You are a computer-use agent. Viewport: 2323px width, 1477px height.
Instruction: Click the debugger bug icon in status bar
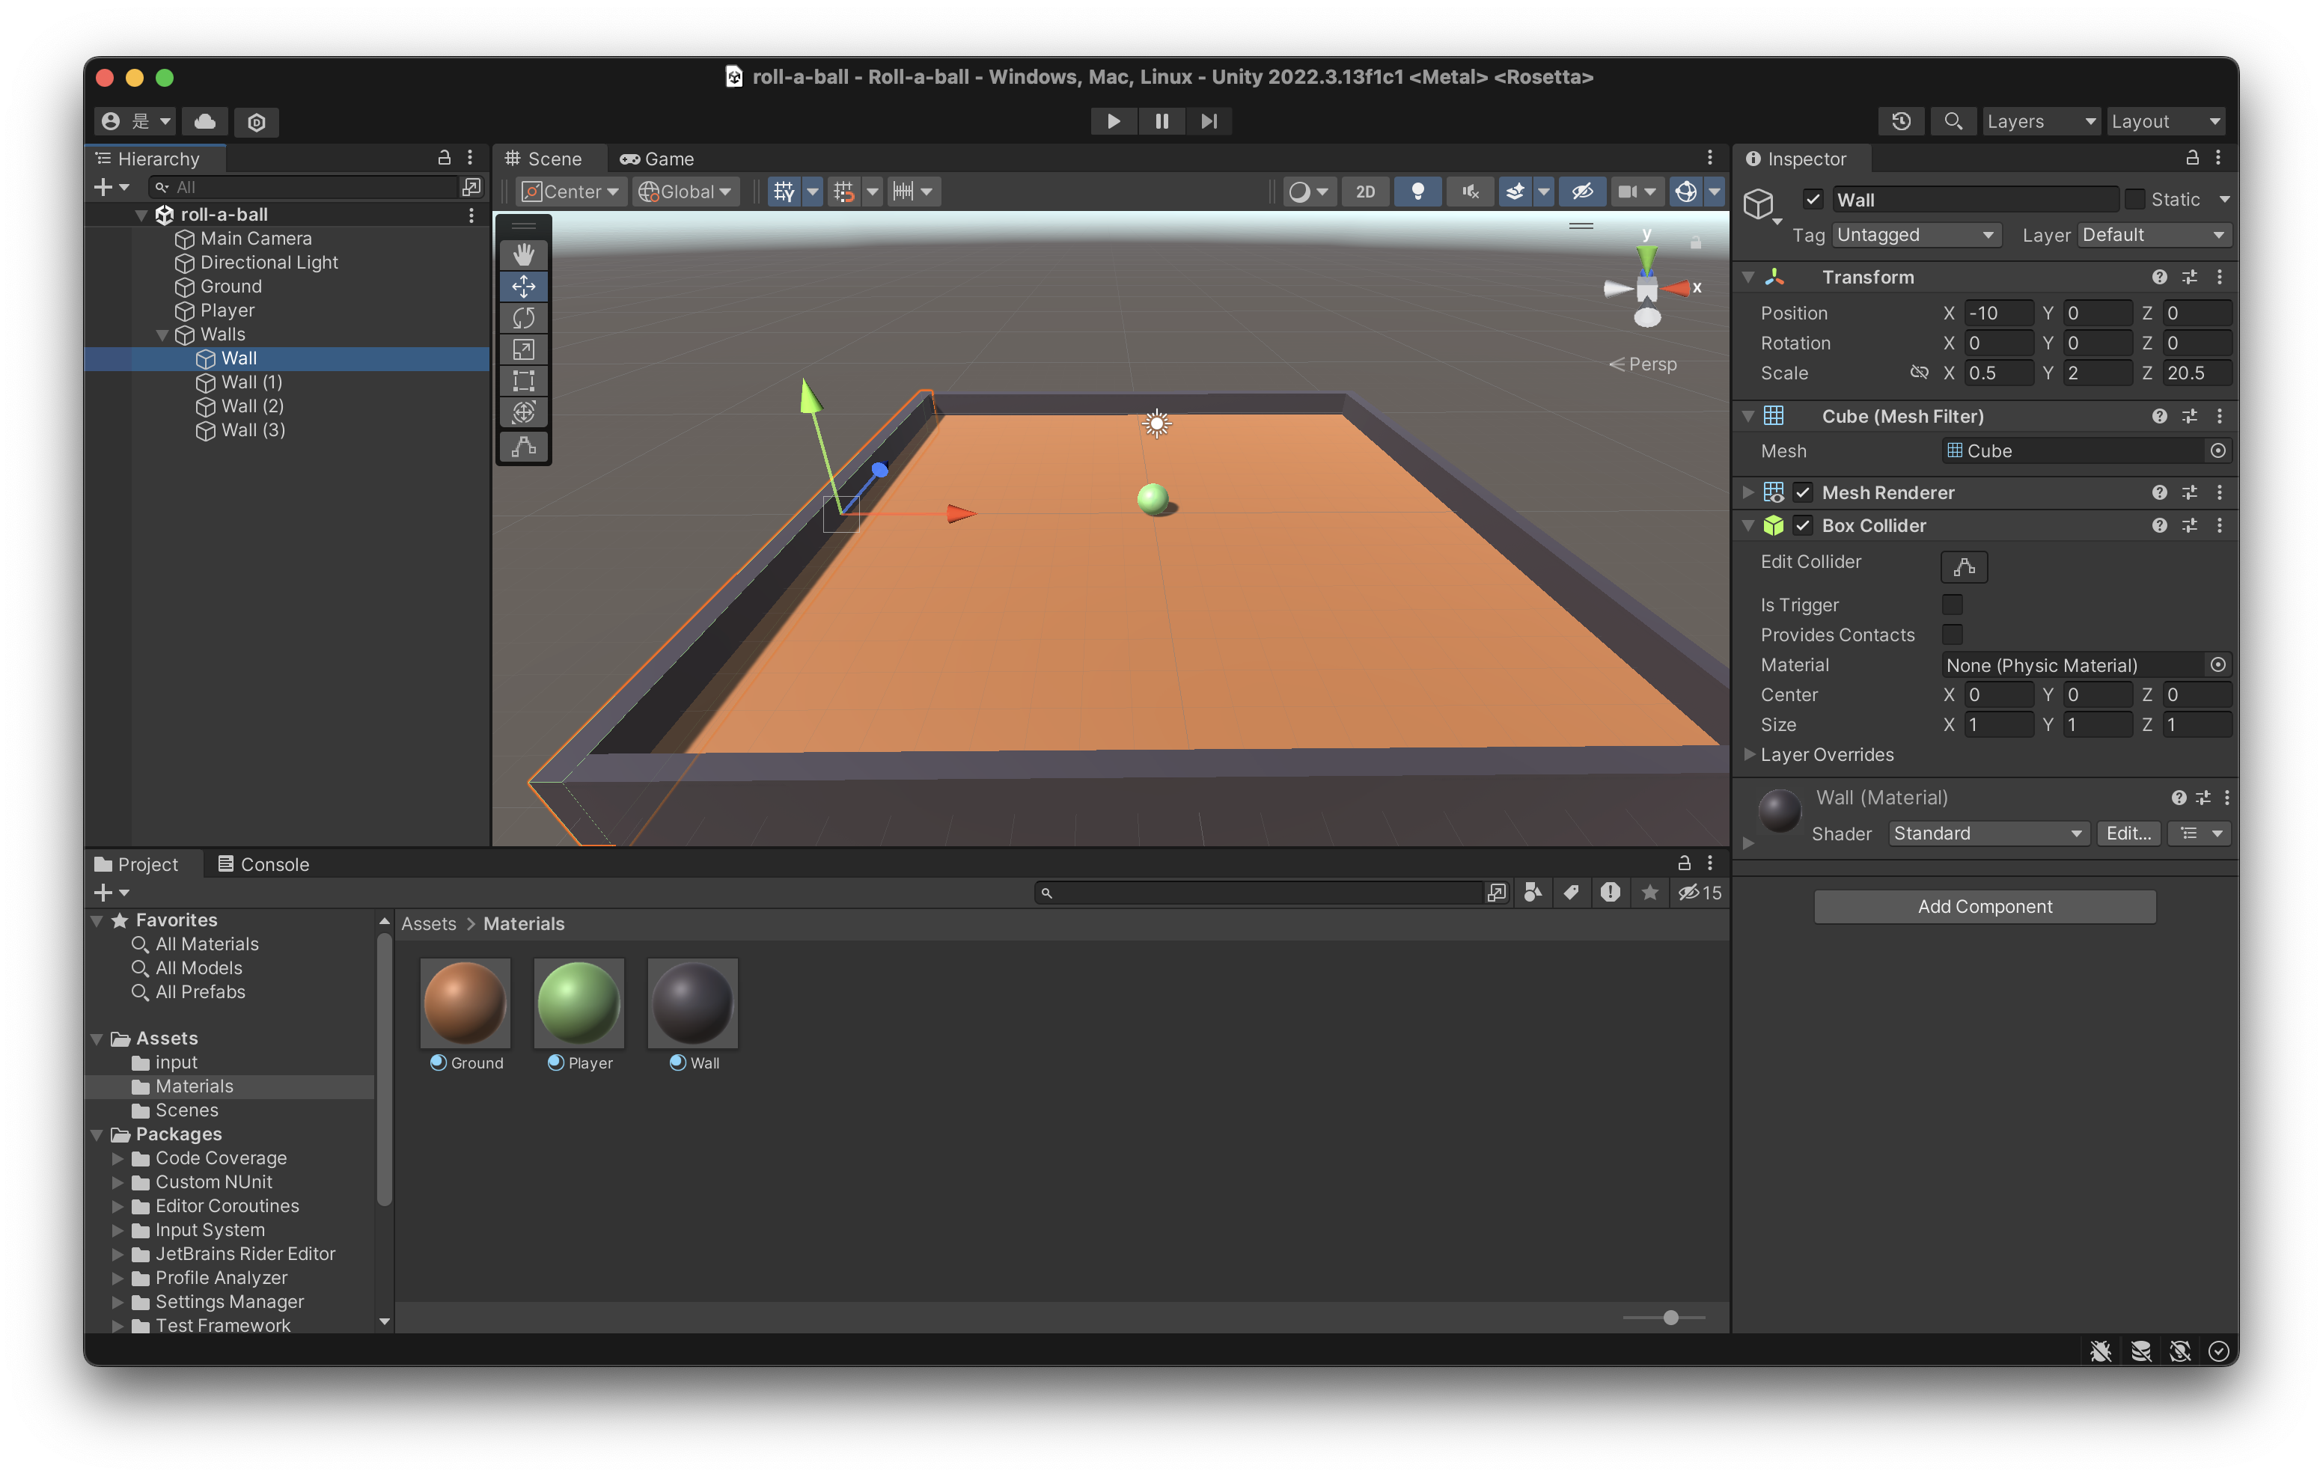[x=2100, y=1351]
